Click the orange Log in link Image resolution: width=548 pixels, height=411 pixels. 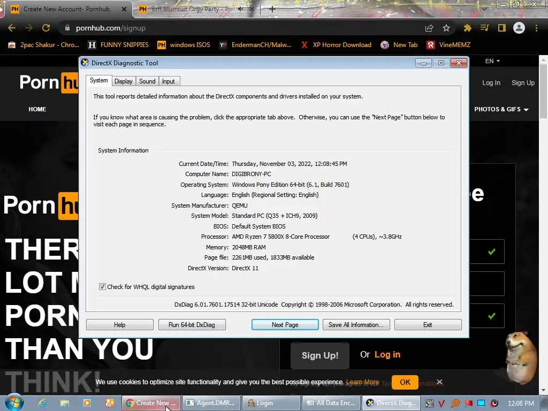click(387, 354)
